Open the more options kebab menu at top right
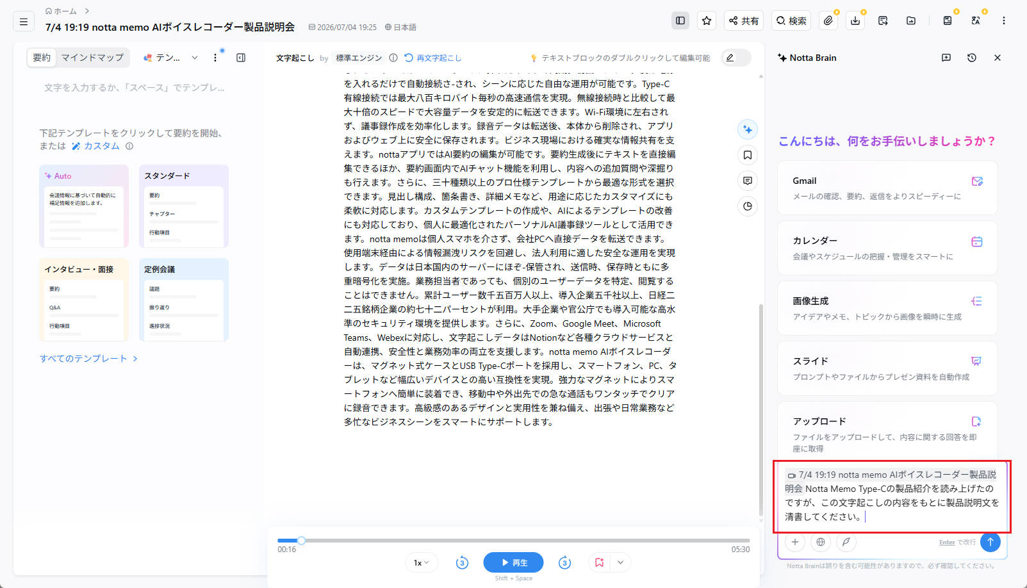 (1004, 20)
